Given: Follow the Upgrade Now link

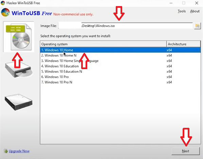Looking at the screenshot, I should [x=19, y=151].
